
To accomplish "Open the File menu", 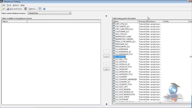I will click(4, 5).
